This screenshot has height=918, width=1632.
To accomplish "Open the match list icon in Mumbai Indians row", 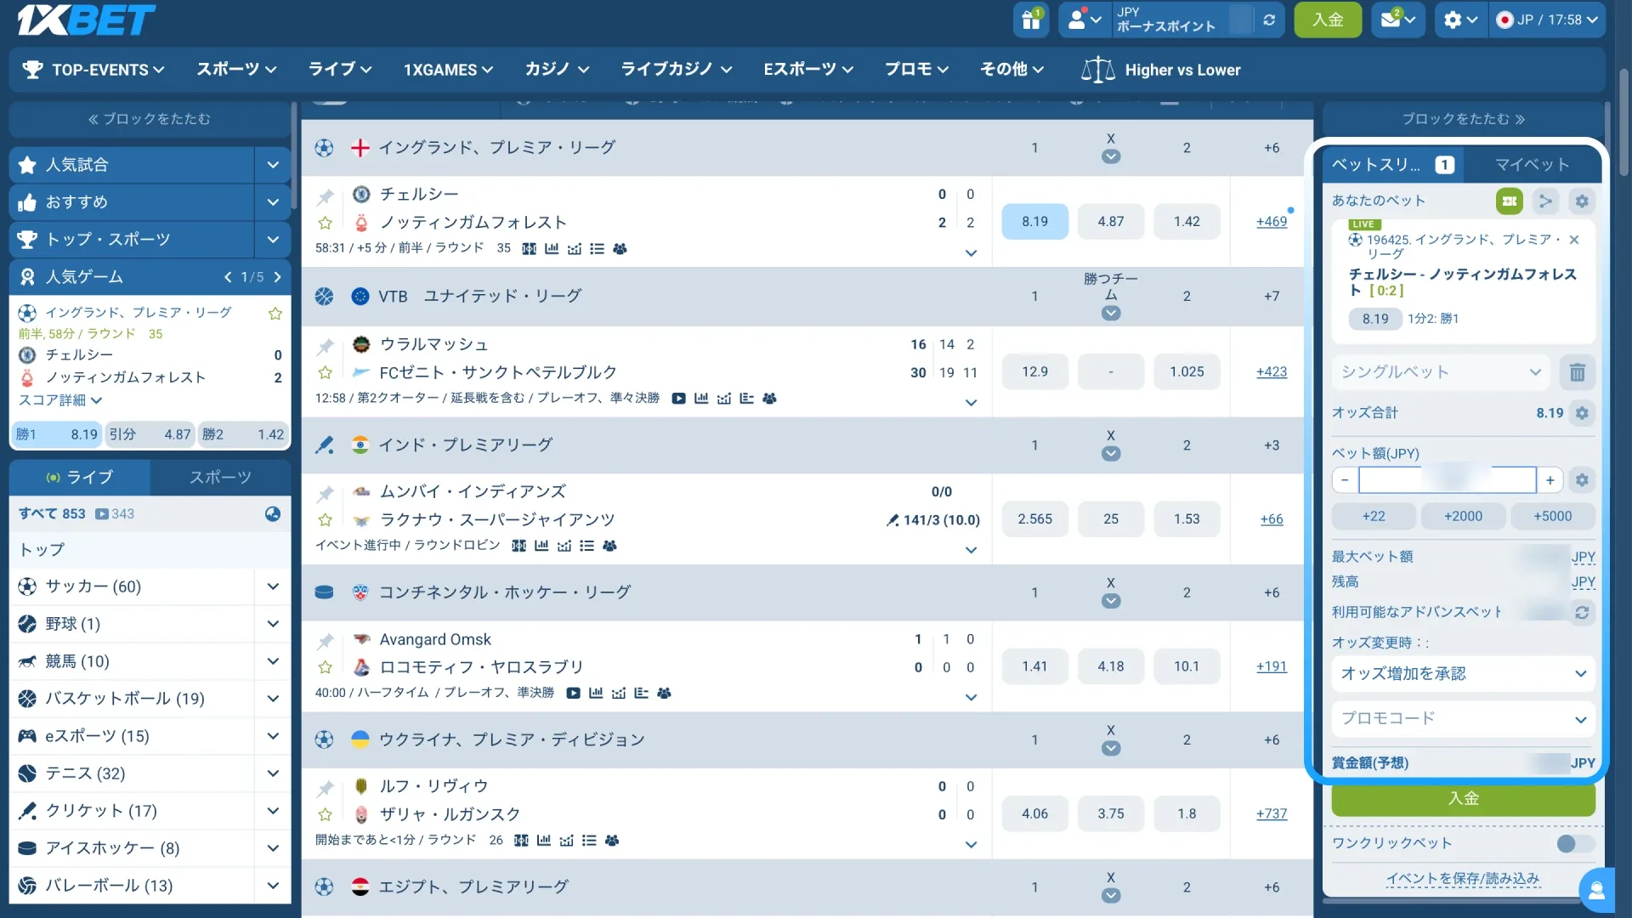I will tap(586, 545).
